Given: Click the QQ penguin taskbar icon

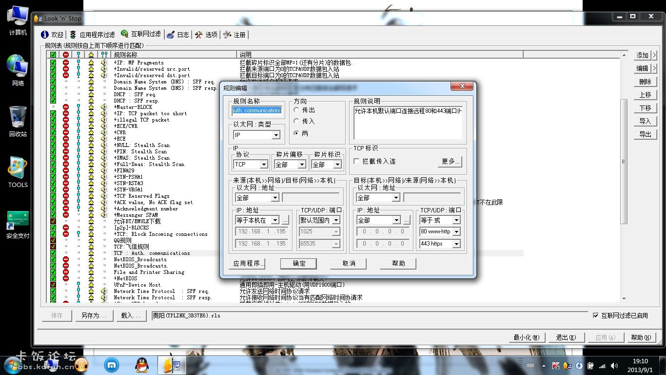Looking at the screenshot, I should 142,365.
